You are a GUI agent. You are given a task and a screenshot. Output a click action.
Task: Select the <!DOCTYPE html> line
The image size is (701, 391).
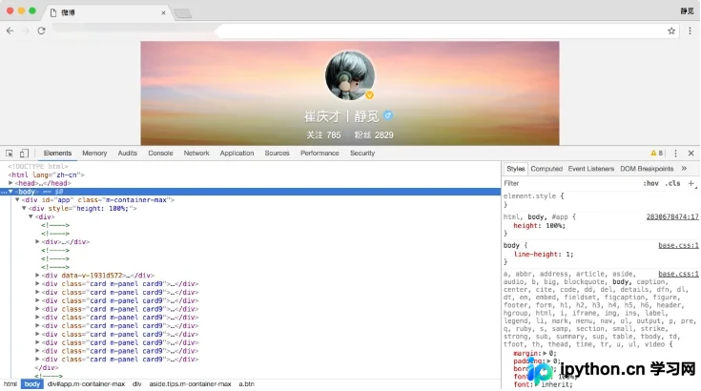[37, 166]
